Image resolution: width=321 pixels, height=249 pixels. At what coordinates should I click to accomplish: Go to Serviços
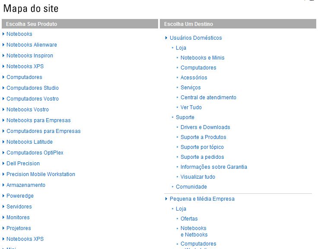(191, 88)
